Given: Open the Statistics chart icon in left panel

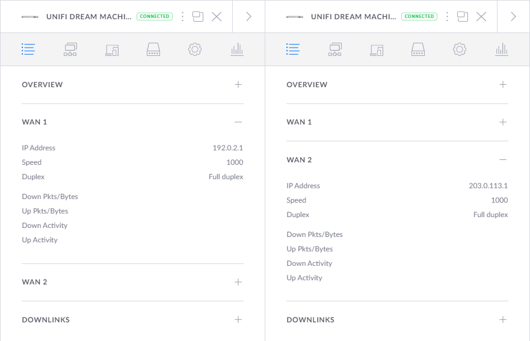Looking at the screenshot, I should pos(237,49).
